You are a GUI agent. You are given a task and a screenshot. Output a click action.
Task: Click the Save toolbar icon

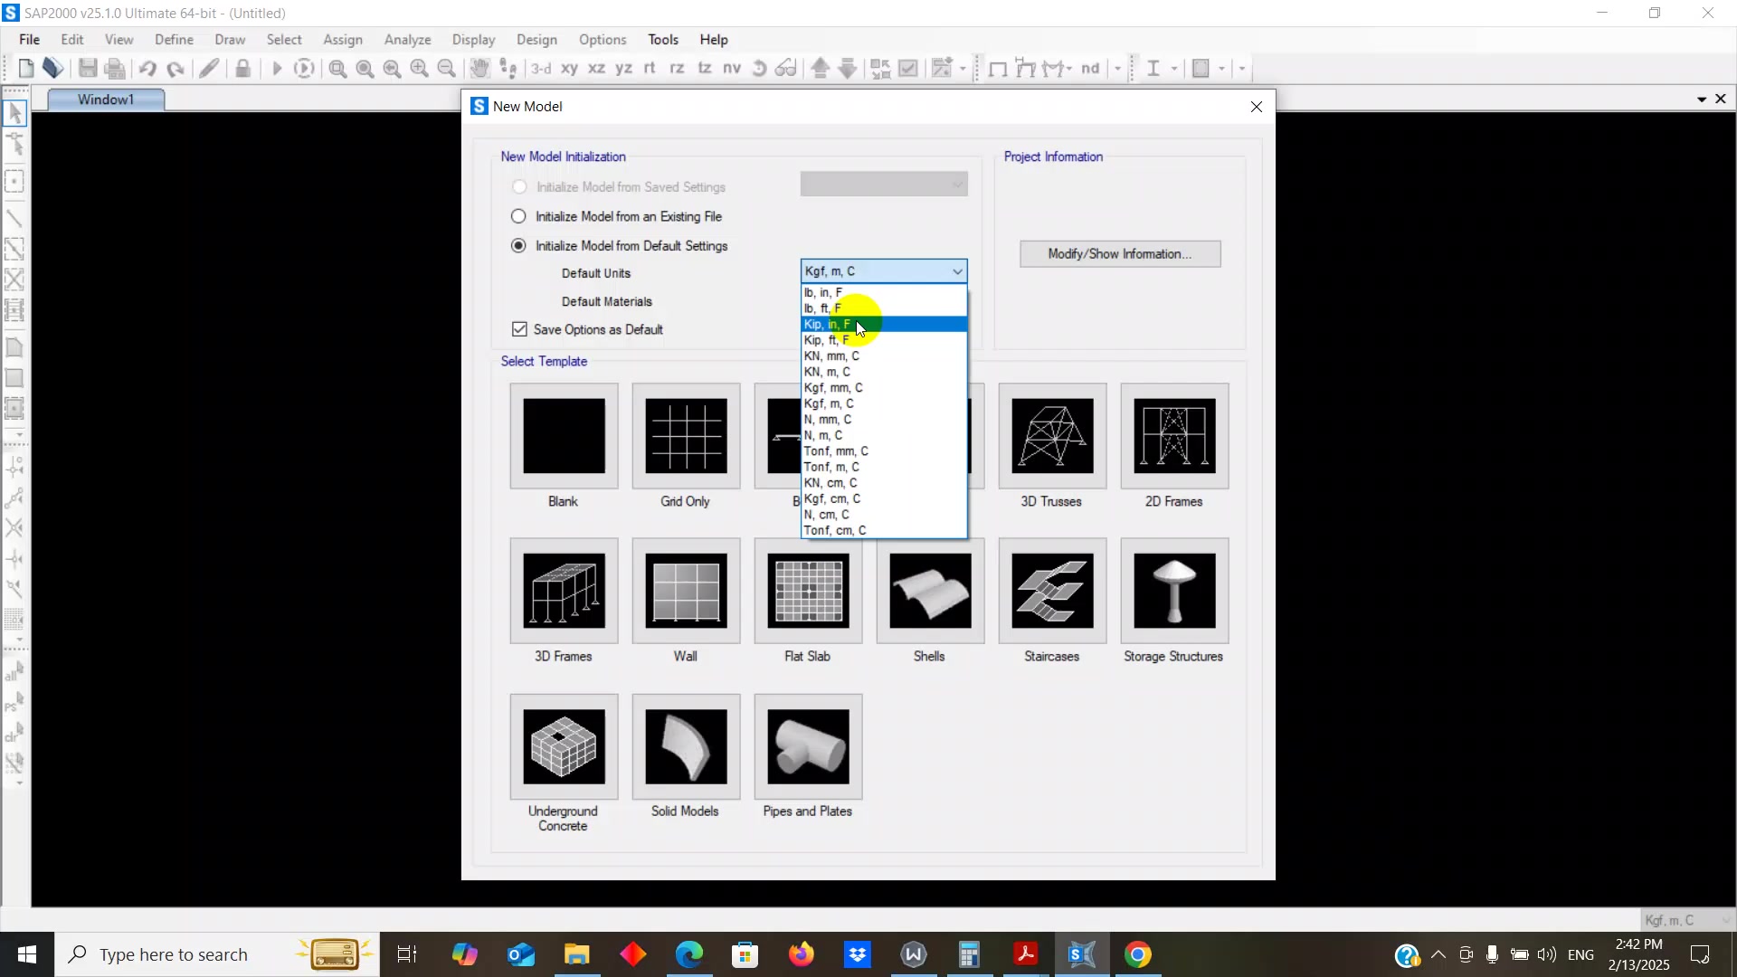(x=88, y=68)
